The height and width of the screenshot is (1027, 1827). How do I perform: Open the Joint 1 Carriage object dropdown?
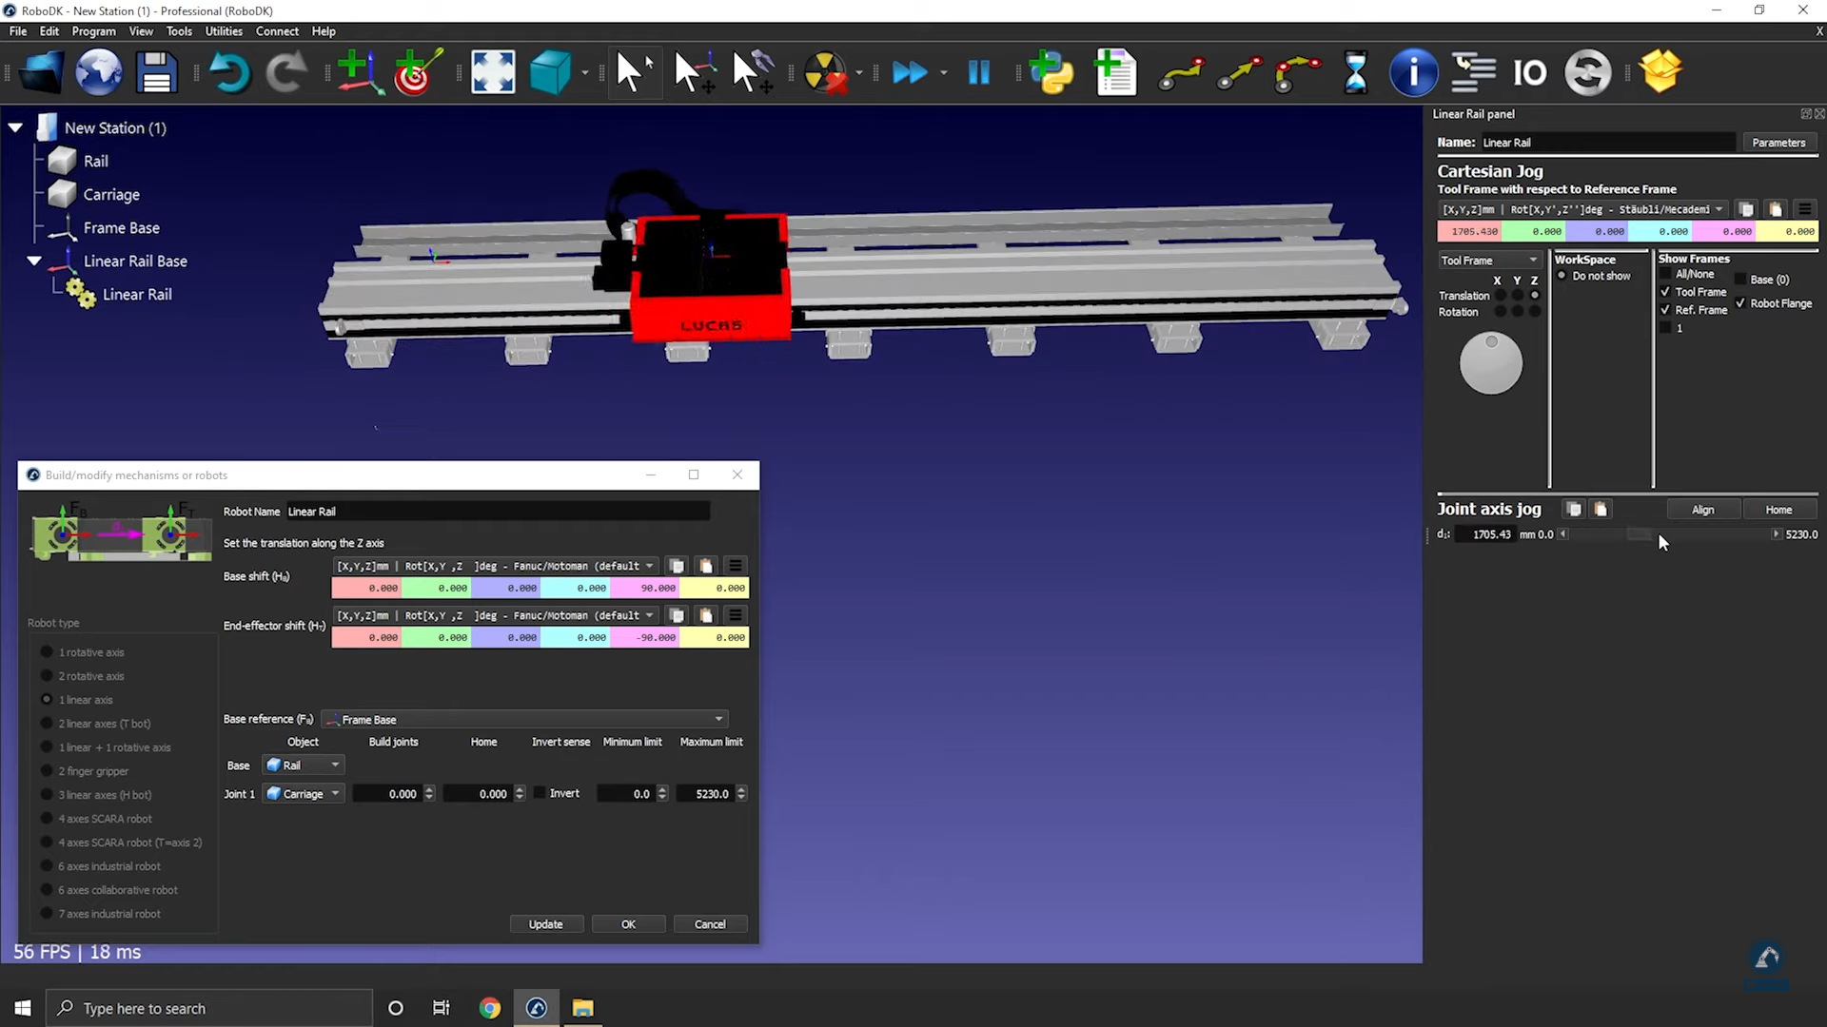(x=304, y=794)
